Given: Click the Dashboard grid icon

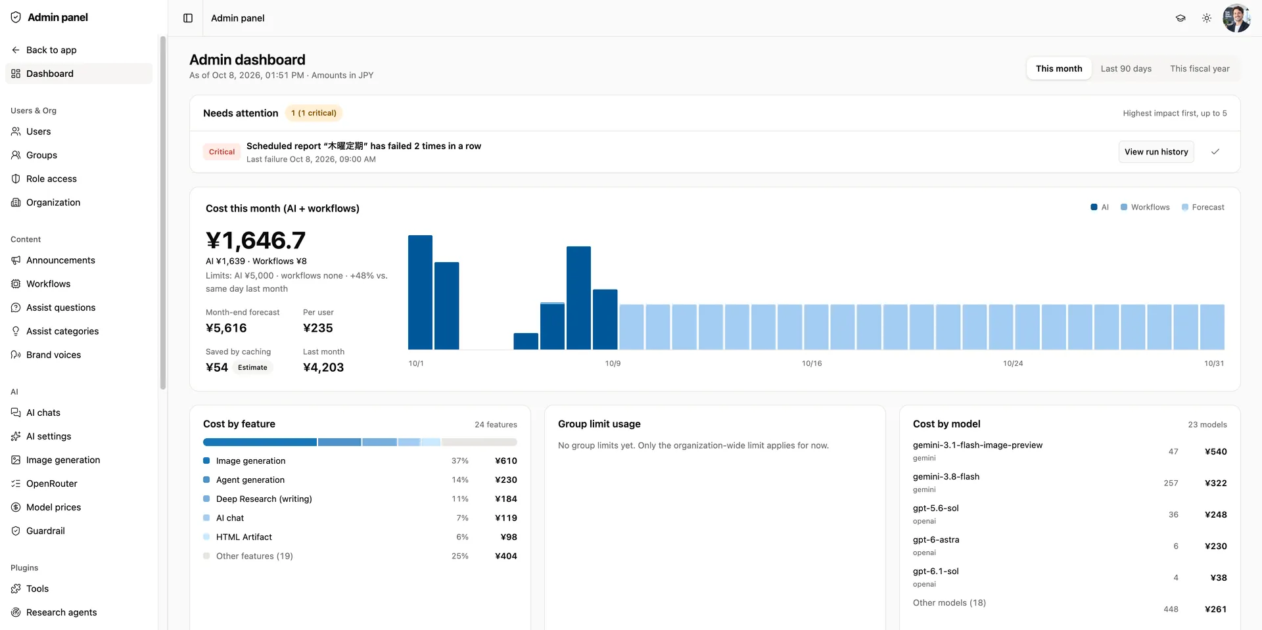Looking at the screenshot, I should 16,74.
